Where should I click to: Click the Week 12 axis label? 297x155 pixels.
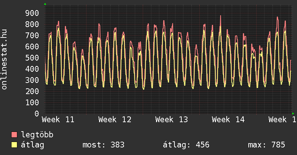pyautogui.click(x=115, y=119)
